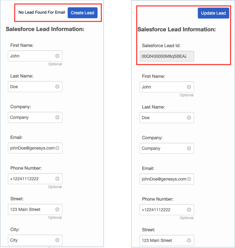Clear the Phone Number in right form

pyautogui.click(x=189, y=210)
